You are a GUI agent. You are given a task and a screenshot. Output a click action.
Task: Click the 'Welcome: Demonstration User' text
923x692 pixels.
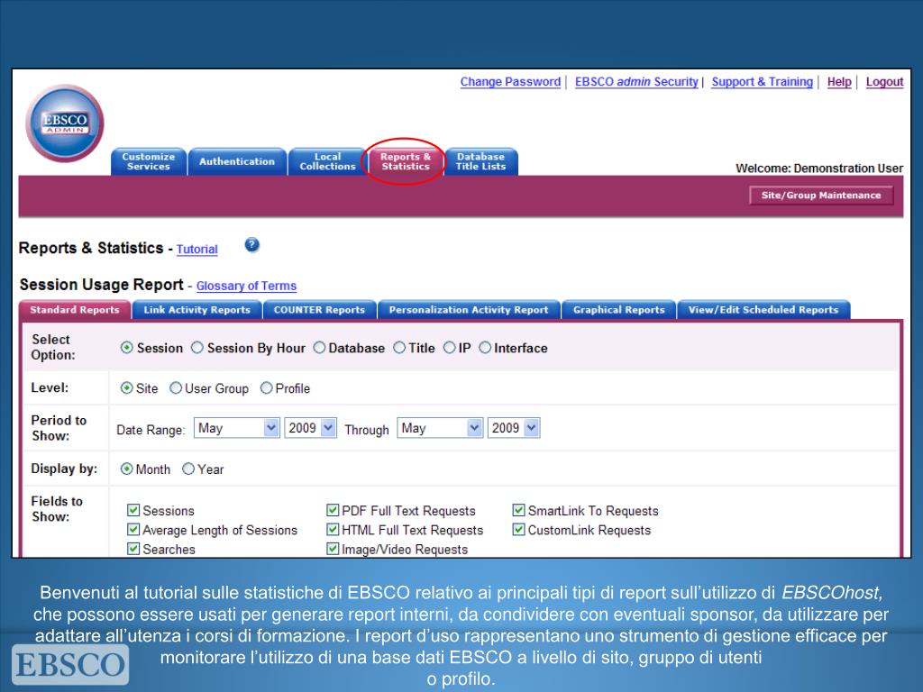[818, 168]
